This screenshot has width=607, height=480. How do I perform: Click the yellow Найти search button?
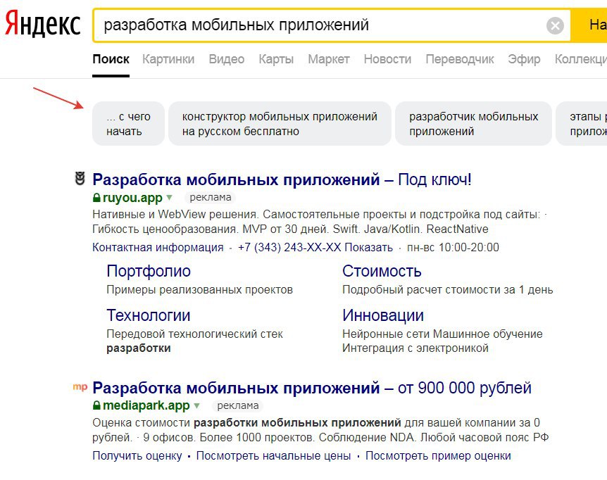[x=589, y=25]
